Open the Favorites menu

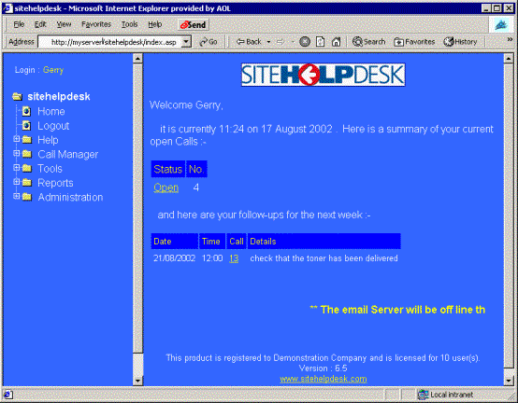[x=96, y=24]
